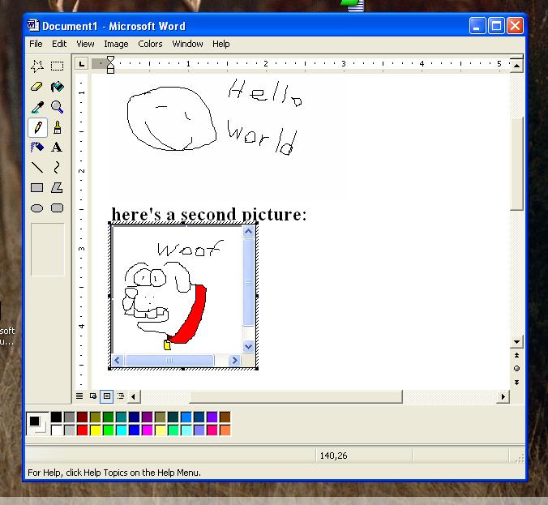This screenshot has width=548, height=505.
Task: Switch to Normal view button
Action: pos(79,396)
